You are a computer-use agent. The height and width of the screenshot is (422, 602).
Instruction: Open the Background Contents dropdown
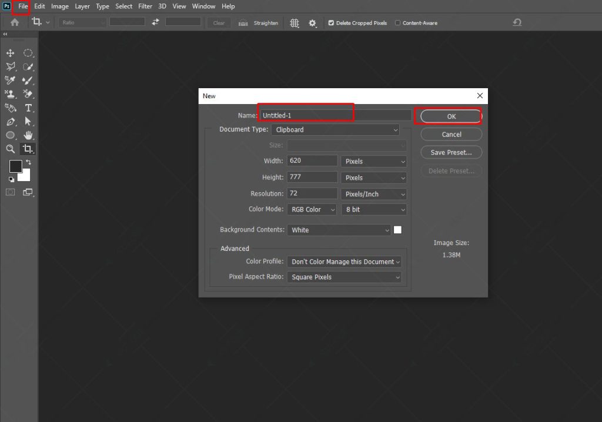tap(339, 230)
